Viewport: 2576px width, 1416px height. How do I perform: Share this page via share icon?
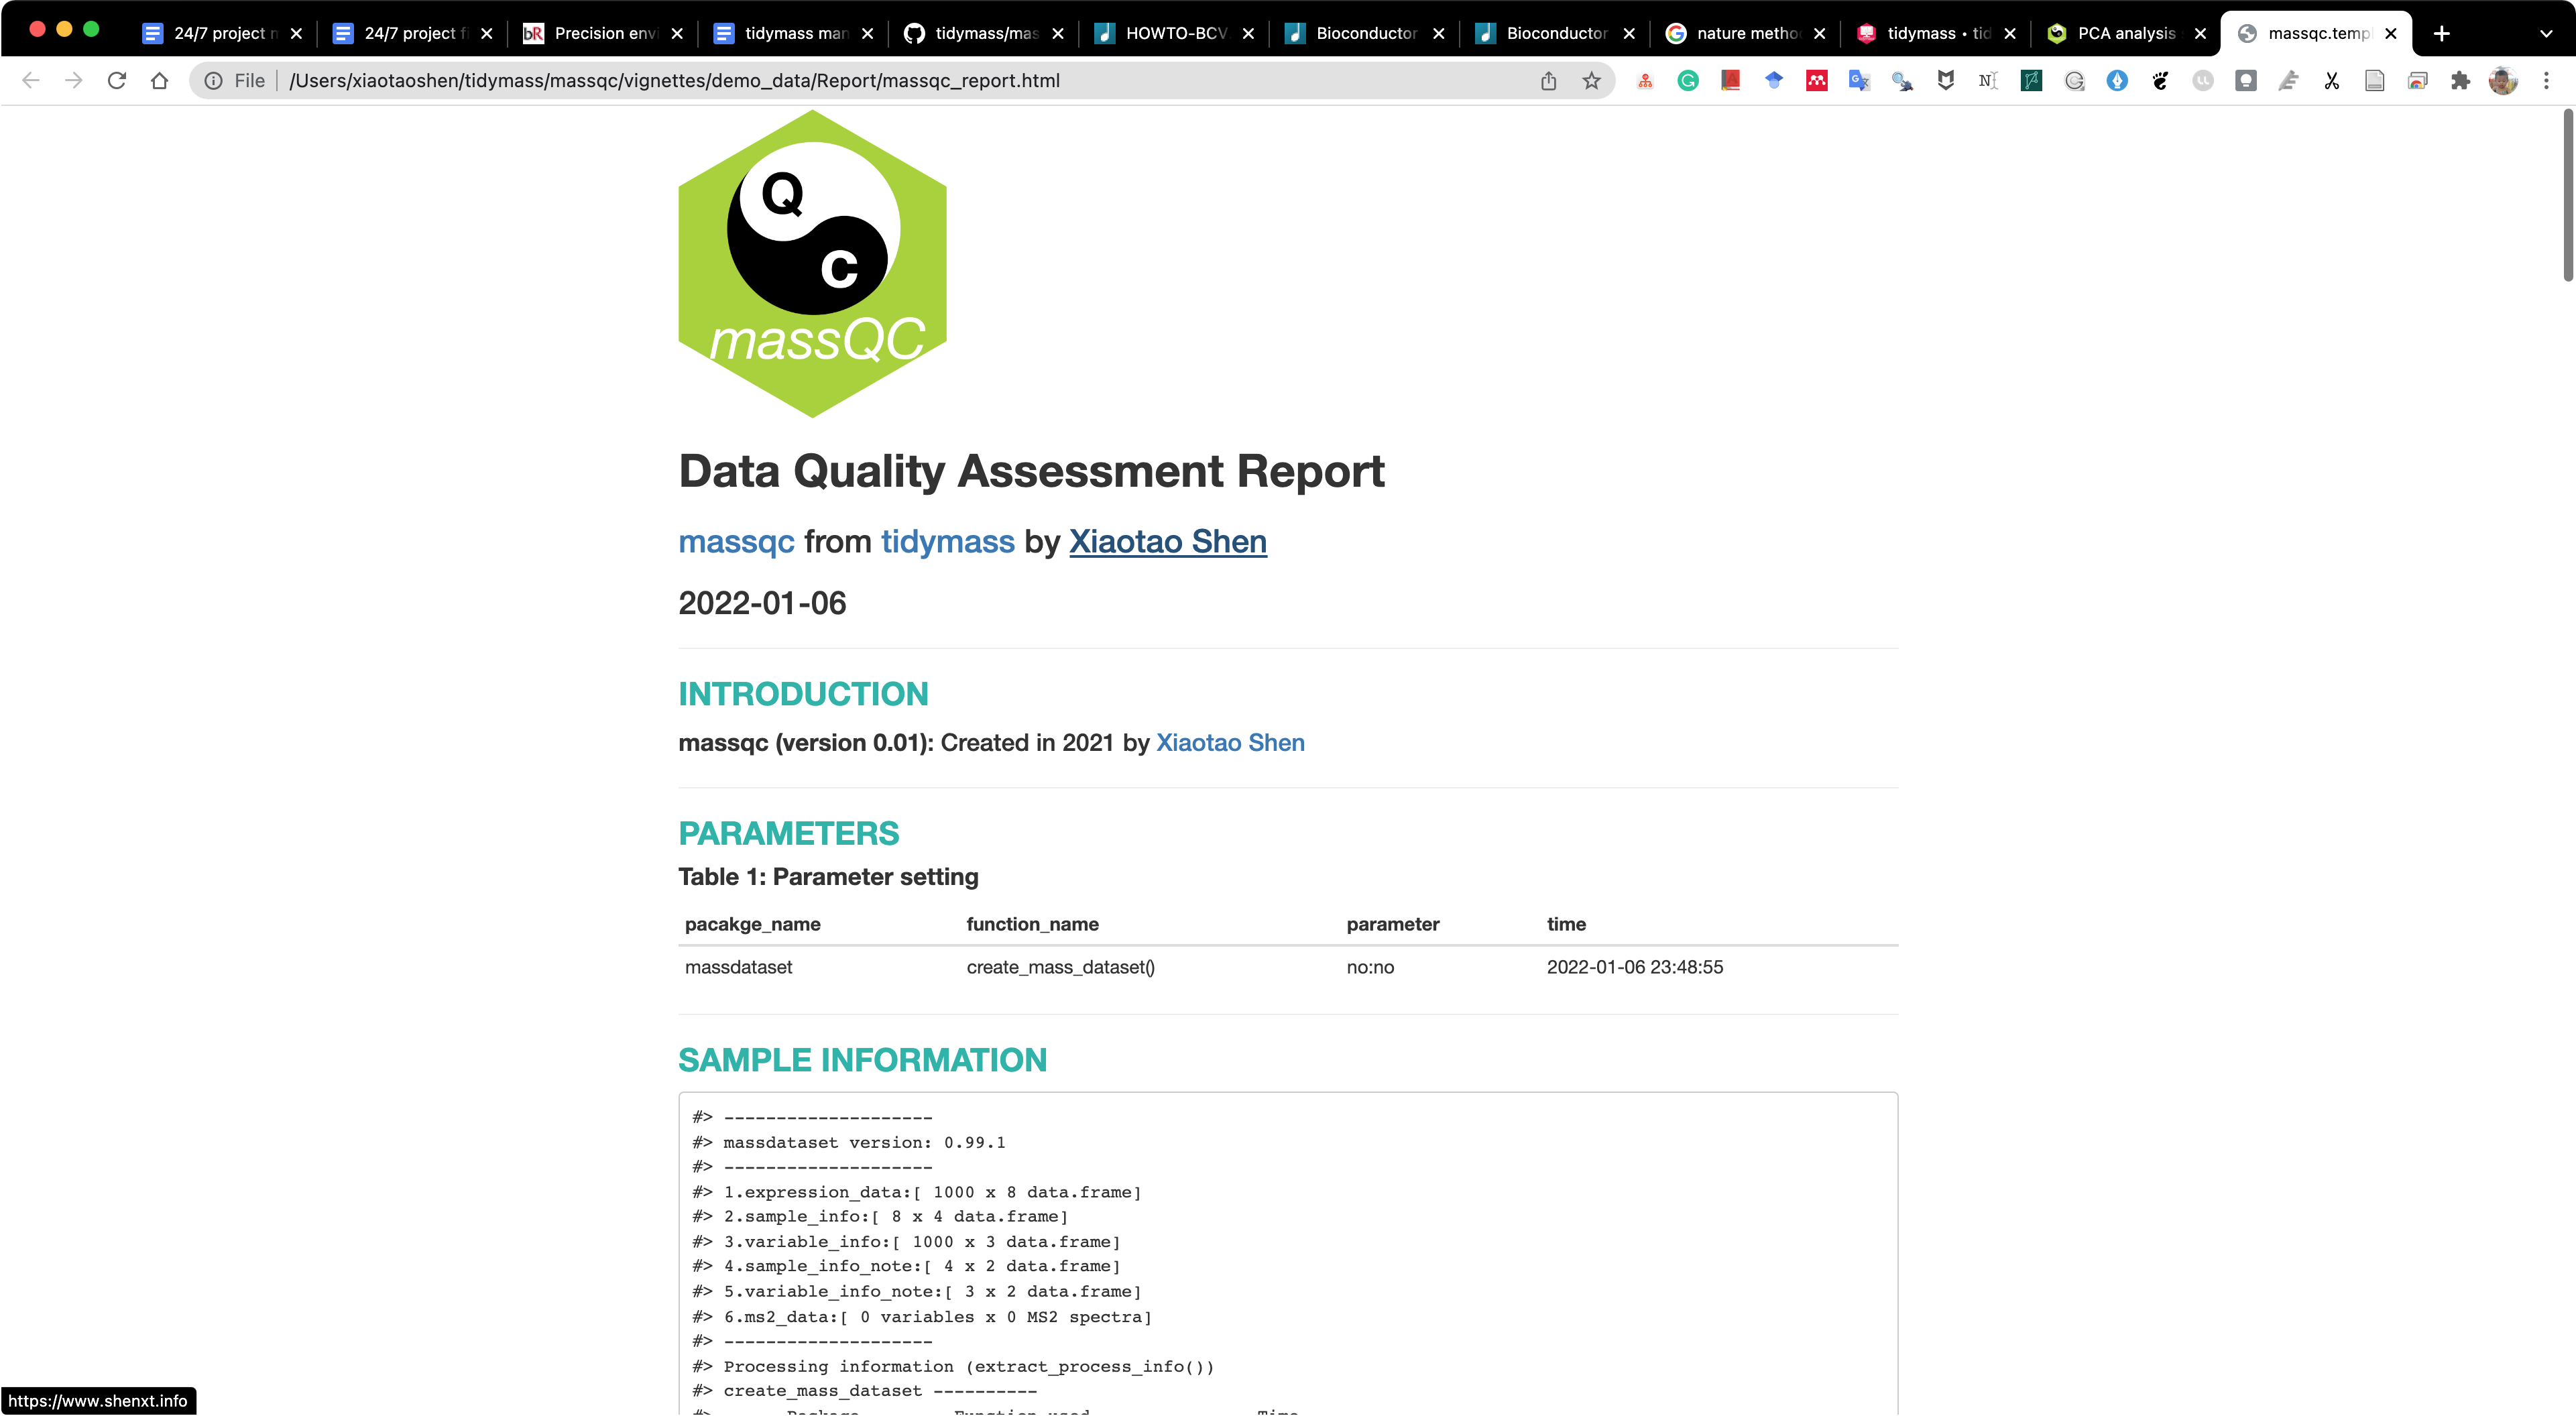click(1548, 81)
